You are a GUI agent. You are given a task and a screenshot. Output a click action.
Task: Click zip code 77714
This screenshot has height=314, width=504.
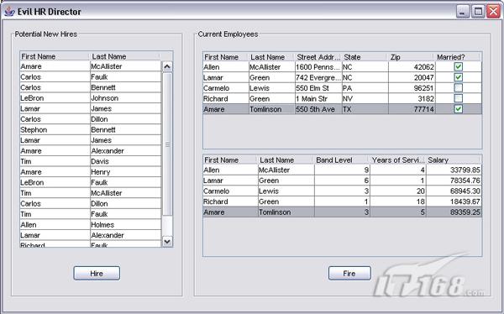(x=412, y=109)
